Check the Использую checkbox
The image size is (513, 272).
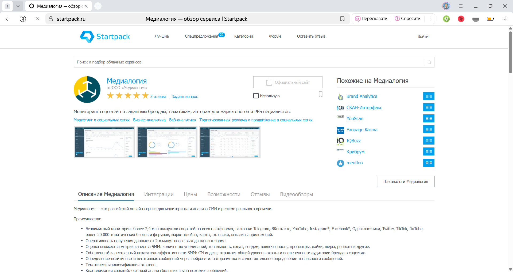pos(256,96)
